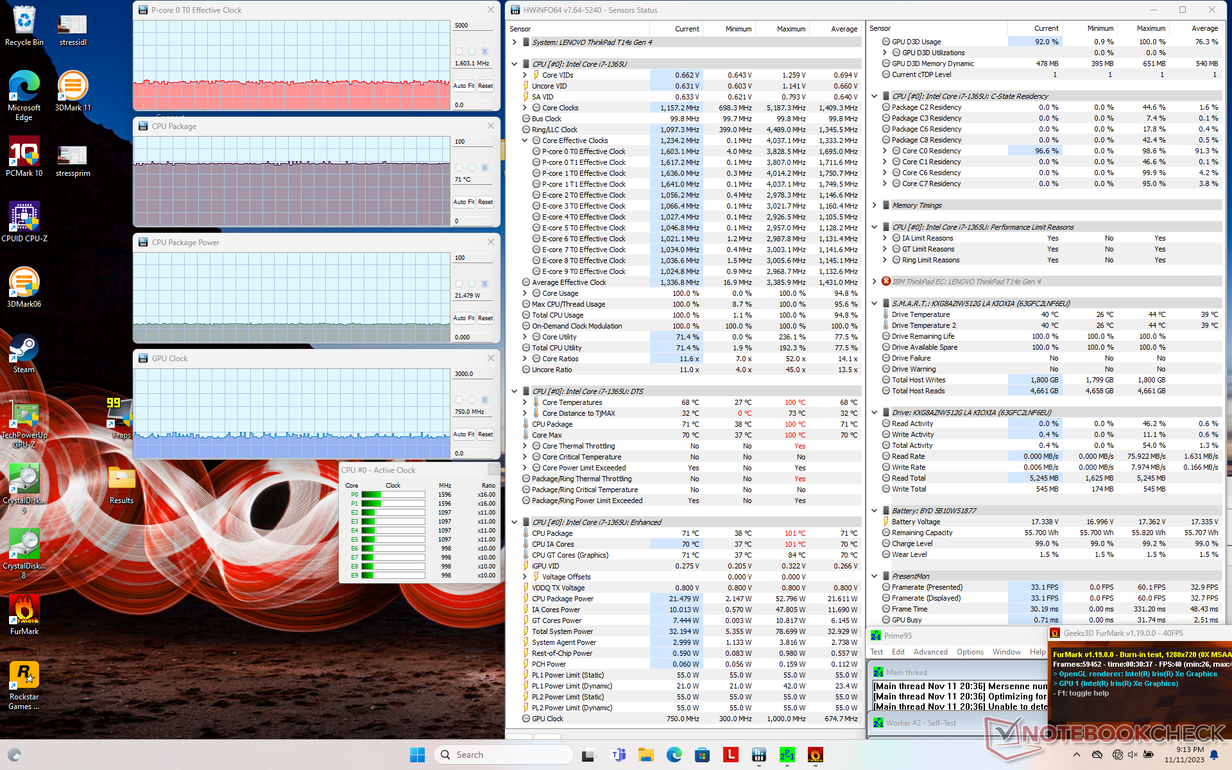The image size is (1232, 770).
Task: Click the pink swatch in CPU Package Power graph
Action: (459, 284)
